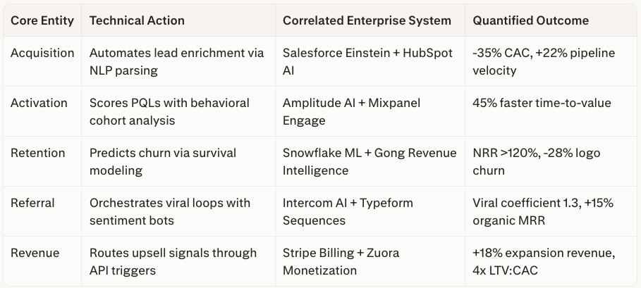
Task: Click the Core Entity column header
Action: (42, 20)
